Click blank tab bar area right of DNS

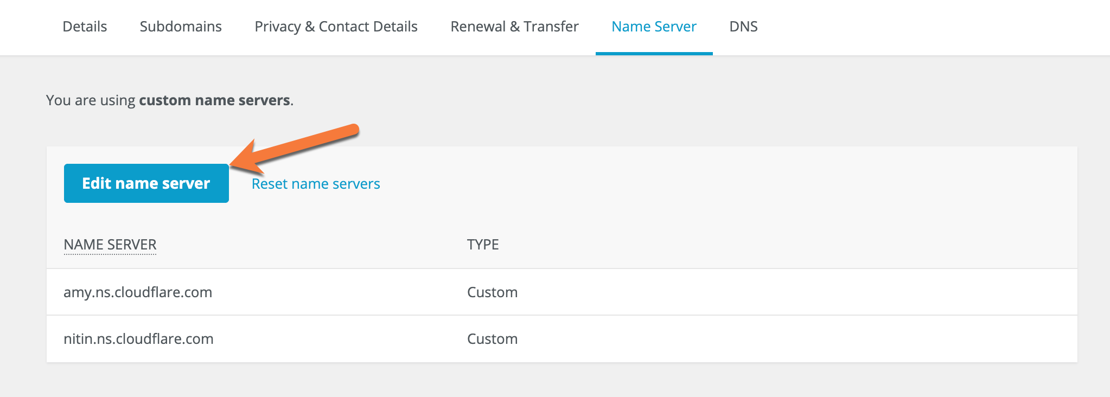(922, 27)
